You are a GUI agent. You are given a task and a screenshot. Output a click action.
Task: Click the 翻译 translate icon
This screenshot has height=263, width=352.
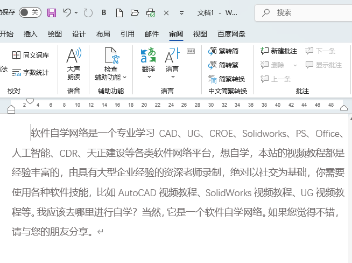(x=149, y=56)
